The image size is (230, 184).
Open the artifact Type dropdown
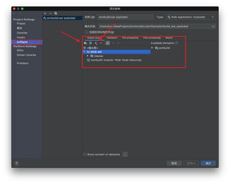191,17
